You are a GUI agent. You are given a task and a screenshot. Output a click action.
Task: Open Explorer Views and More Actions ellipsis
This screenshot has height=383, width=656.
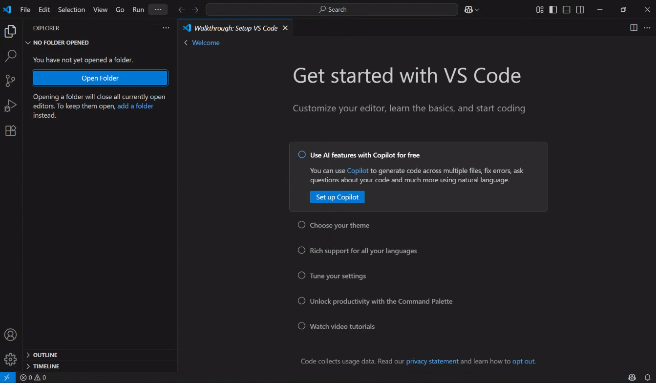(166, 28)
